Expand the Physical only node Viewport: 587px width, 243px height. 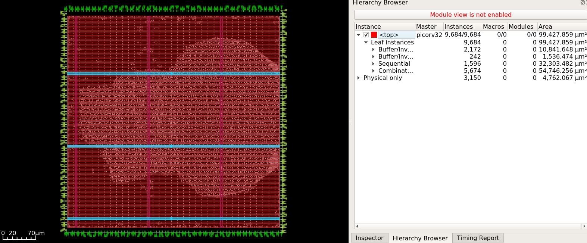click(359, 78)
